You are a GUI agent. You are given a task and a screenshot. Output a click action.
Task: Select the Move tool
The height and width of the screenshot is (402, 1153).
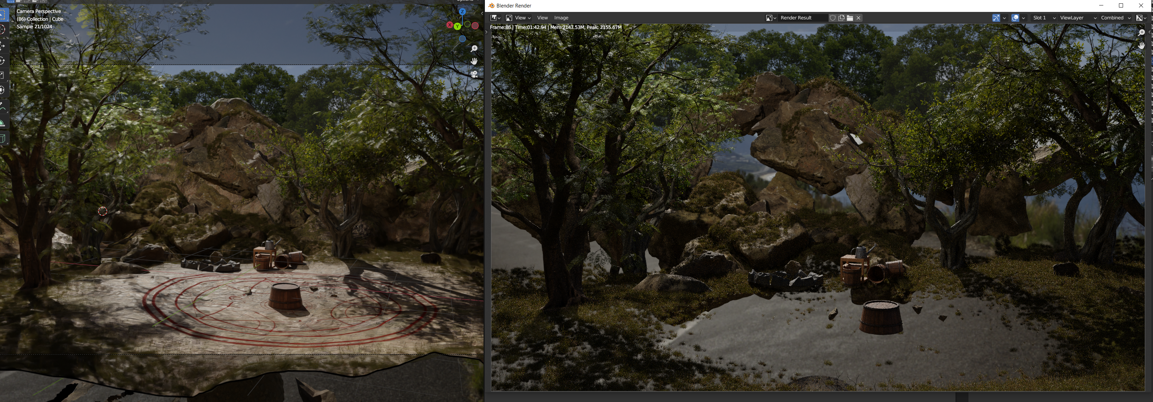[2, 45]
